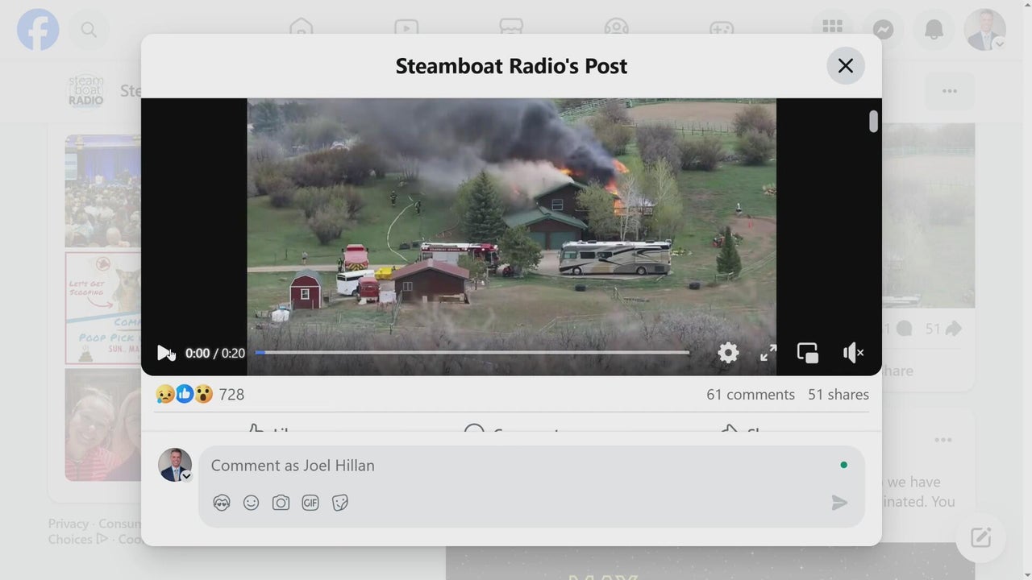Send the comment with arrow icon
This screenshot has height=580, width=1032.
[x=839, y=503]
